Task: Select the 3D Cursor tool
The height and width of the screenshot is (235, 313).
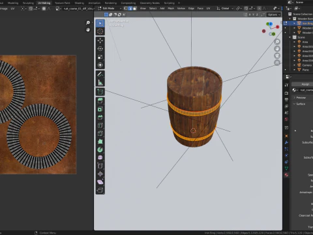Action: (x=100, y=31)
